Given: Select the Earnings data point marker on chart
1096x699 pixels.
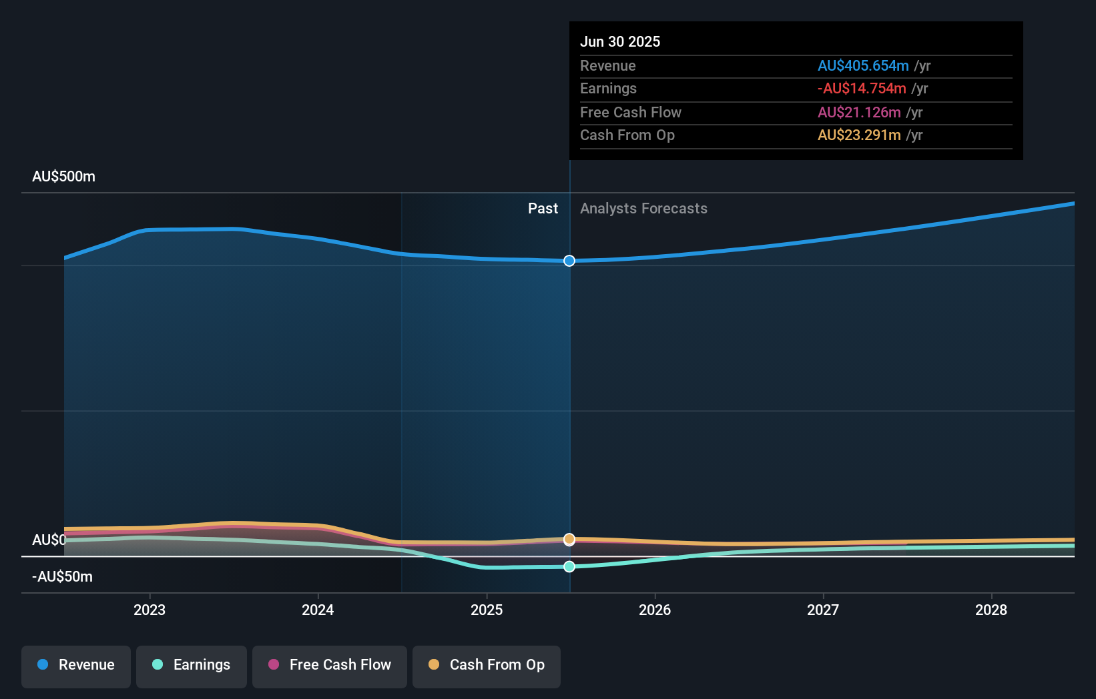Looking at the screenshot, I should tap(569, 567).
